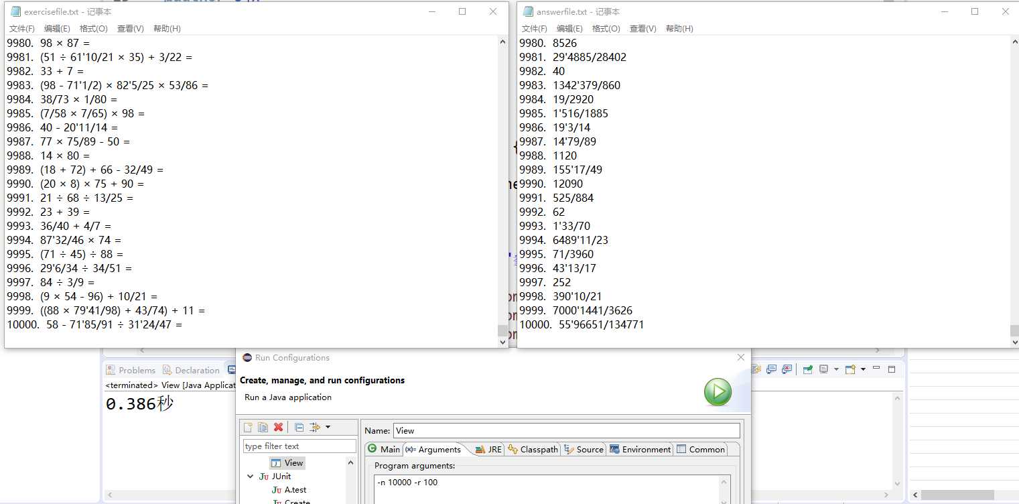Open 格式(O) menu in answerfile Notepad
1019x504 pixels.
click(606, 29)
